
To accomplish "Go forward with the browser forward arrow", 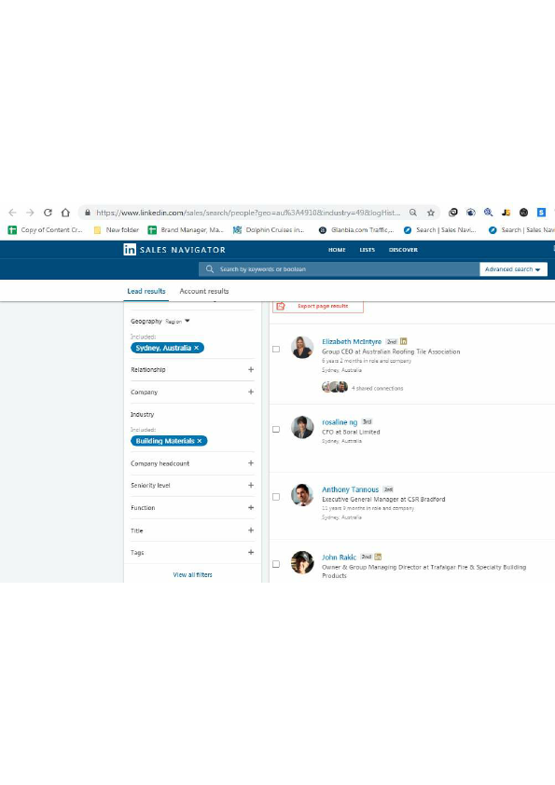I will tap(30, 213).
